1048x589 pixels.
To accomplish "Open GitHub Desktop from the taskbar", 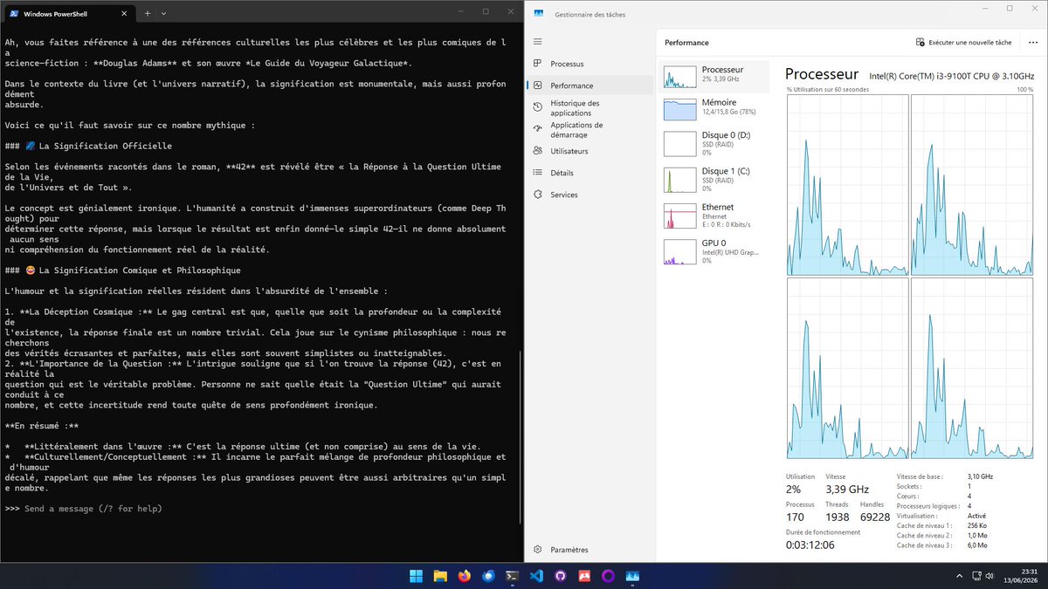I will point(561,576).
